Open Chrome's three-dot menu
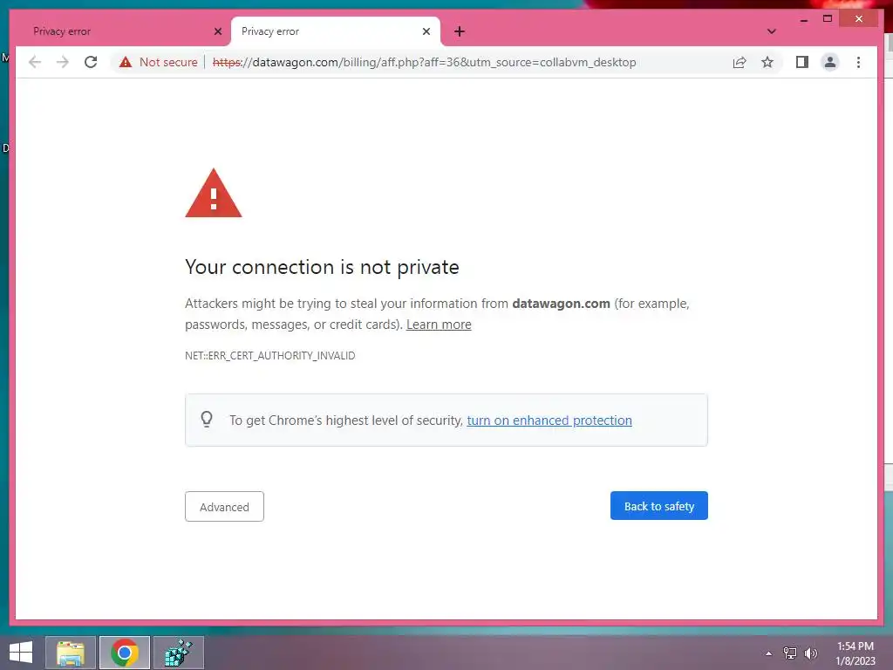This screenshot has height=670, width=893. pyautogui.click(x=858, y=62)
